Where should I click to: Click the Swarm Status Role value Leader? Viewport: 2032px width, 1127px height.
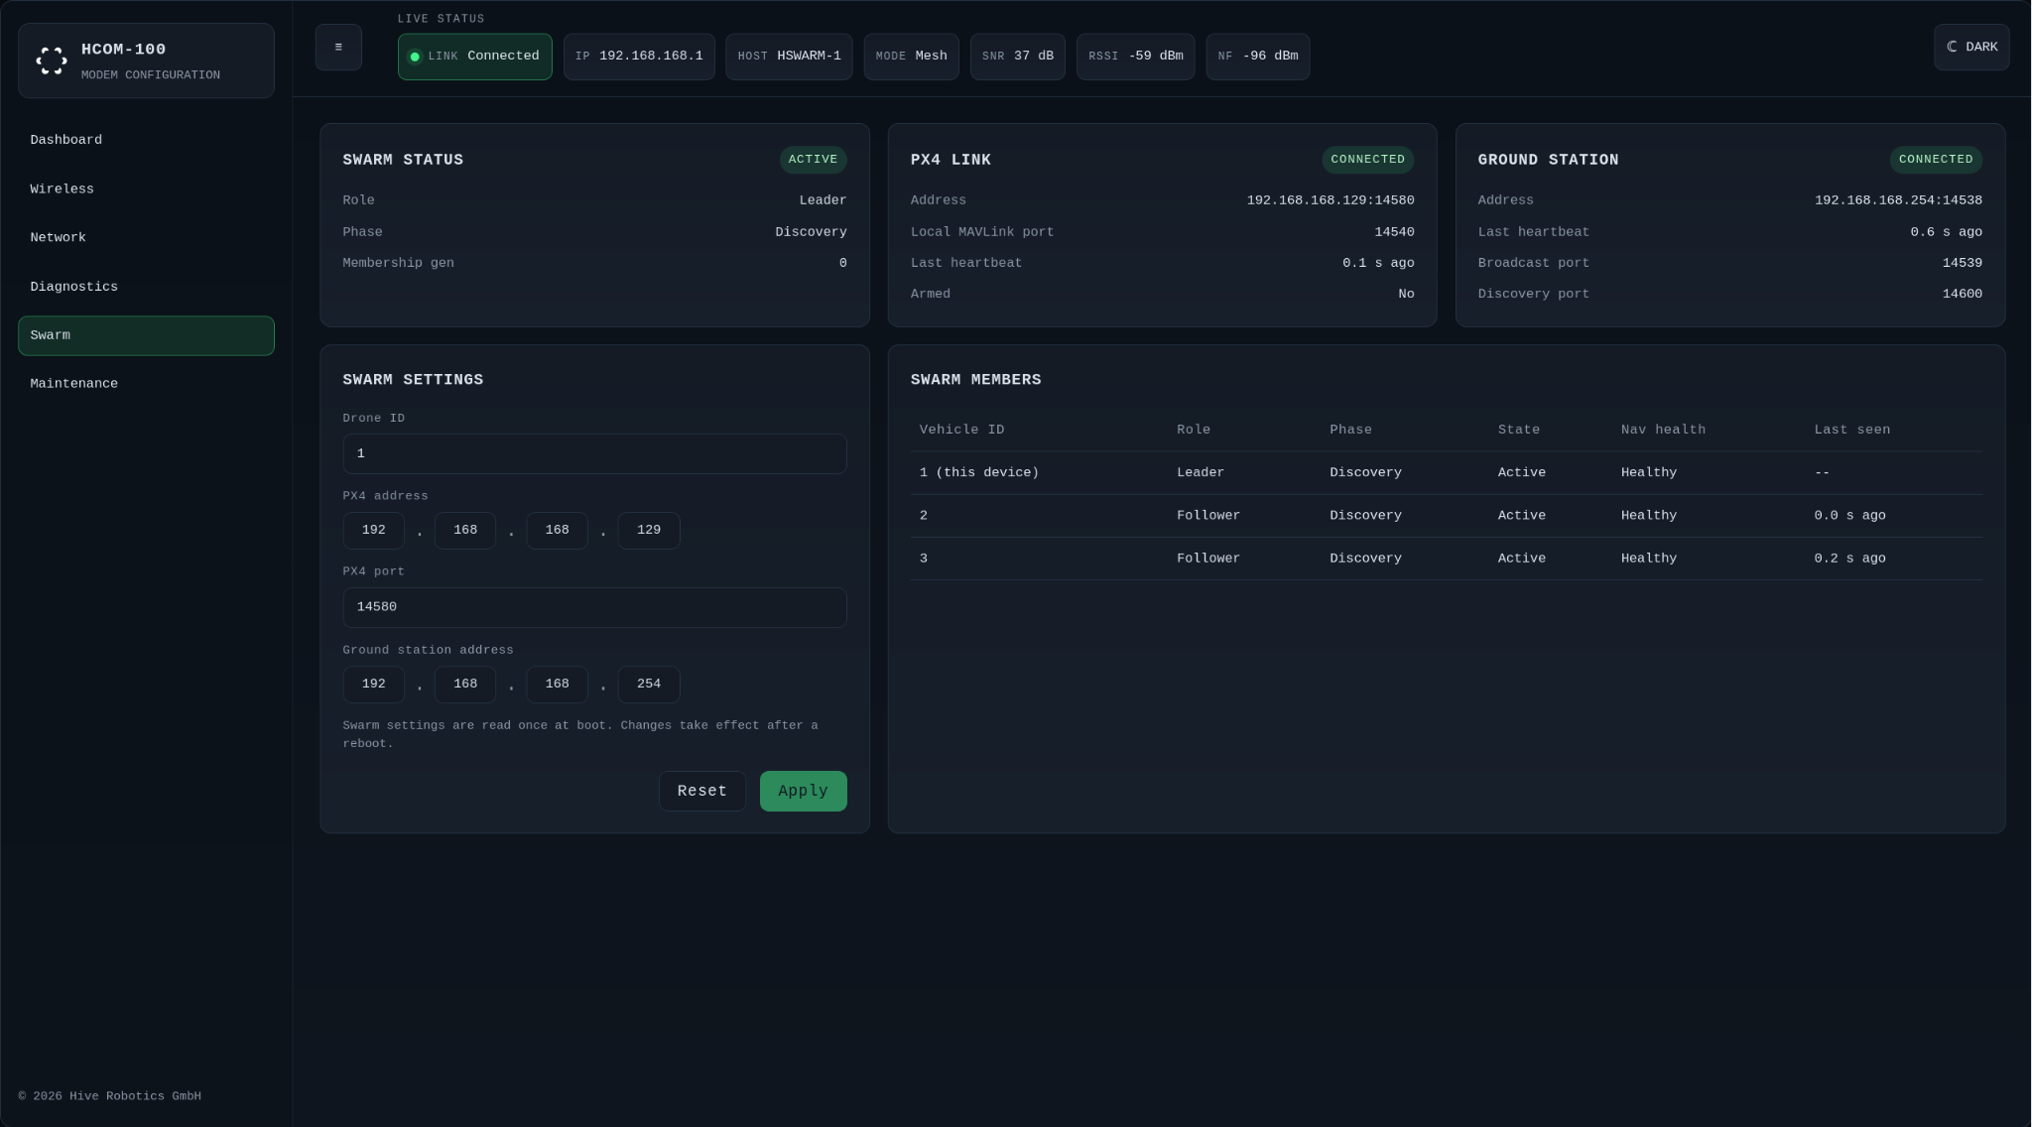[823, 200]
